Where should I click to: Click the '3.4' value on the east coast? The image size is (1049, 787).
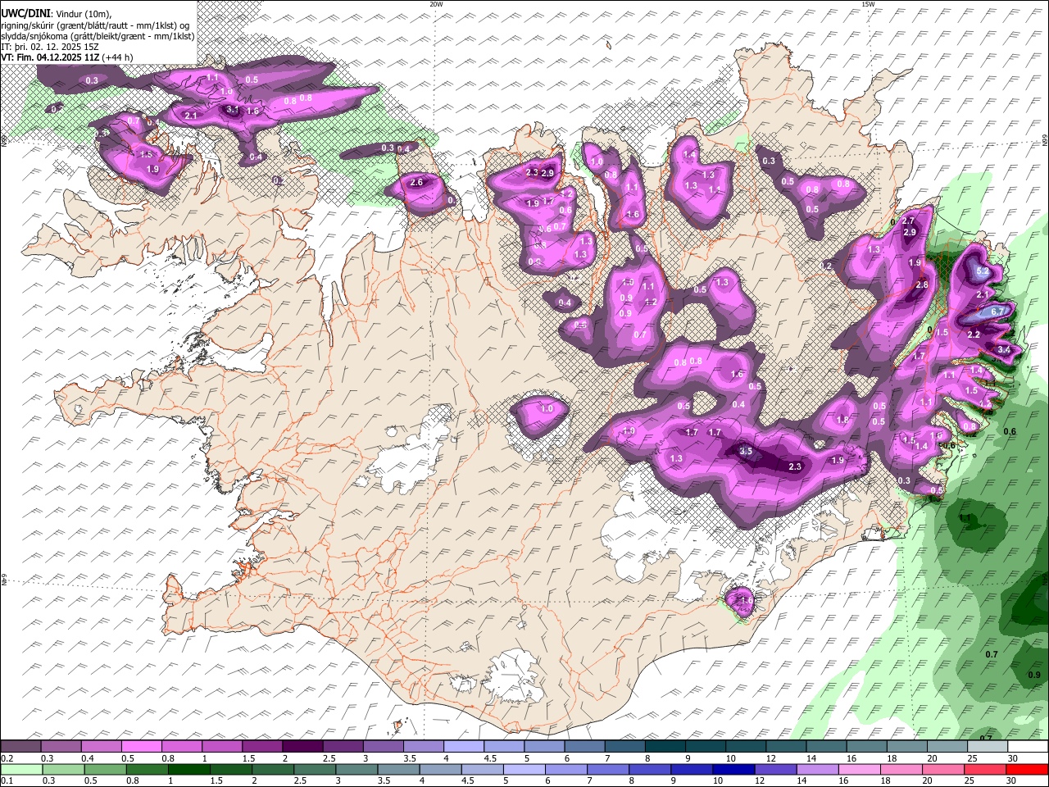pyautogui.click(x=1004, y=350)
